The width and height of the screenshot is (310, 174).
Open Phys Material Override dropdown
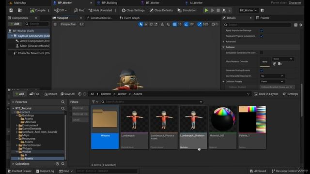pyautogui.click(x=283, y=59)
